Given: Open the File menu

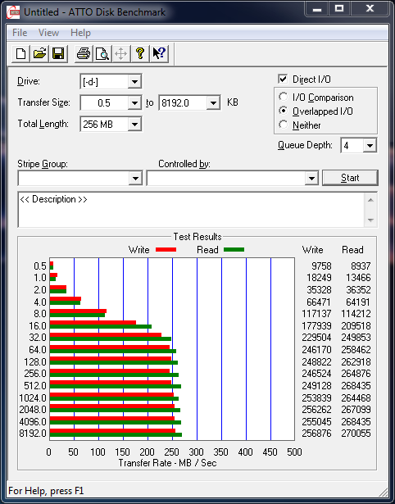Looking at the screenshot, I should (20, 33).
